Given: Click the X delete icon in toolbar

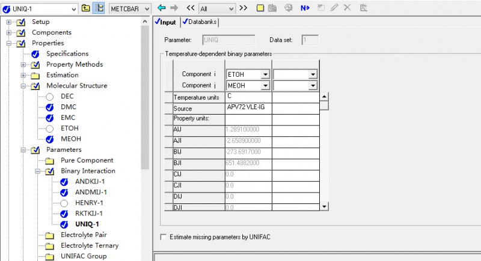Looking at the screenshot, I should (x=348, y=8).
